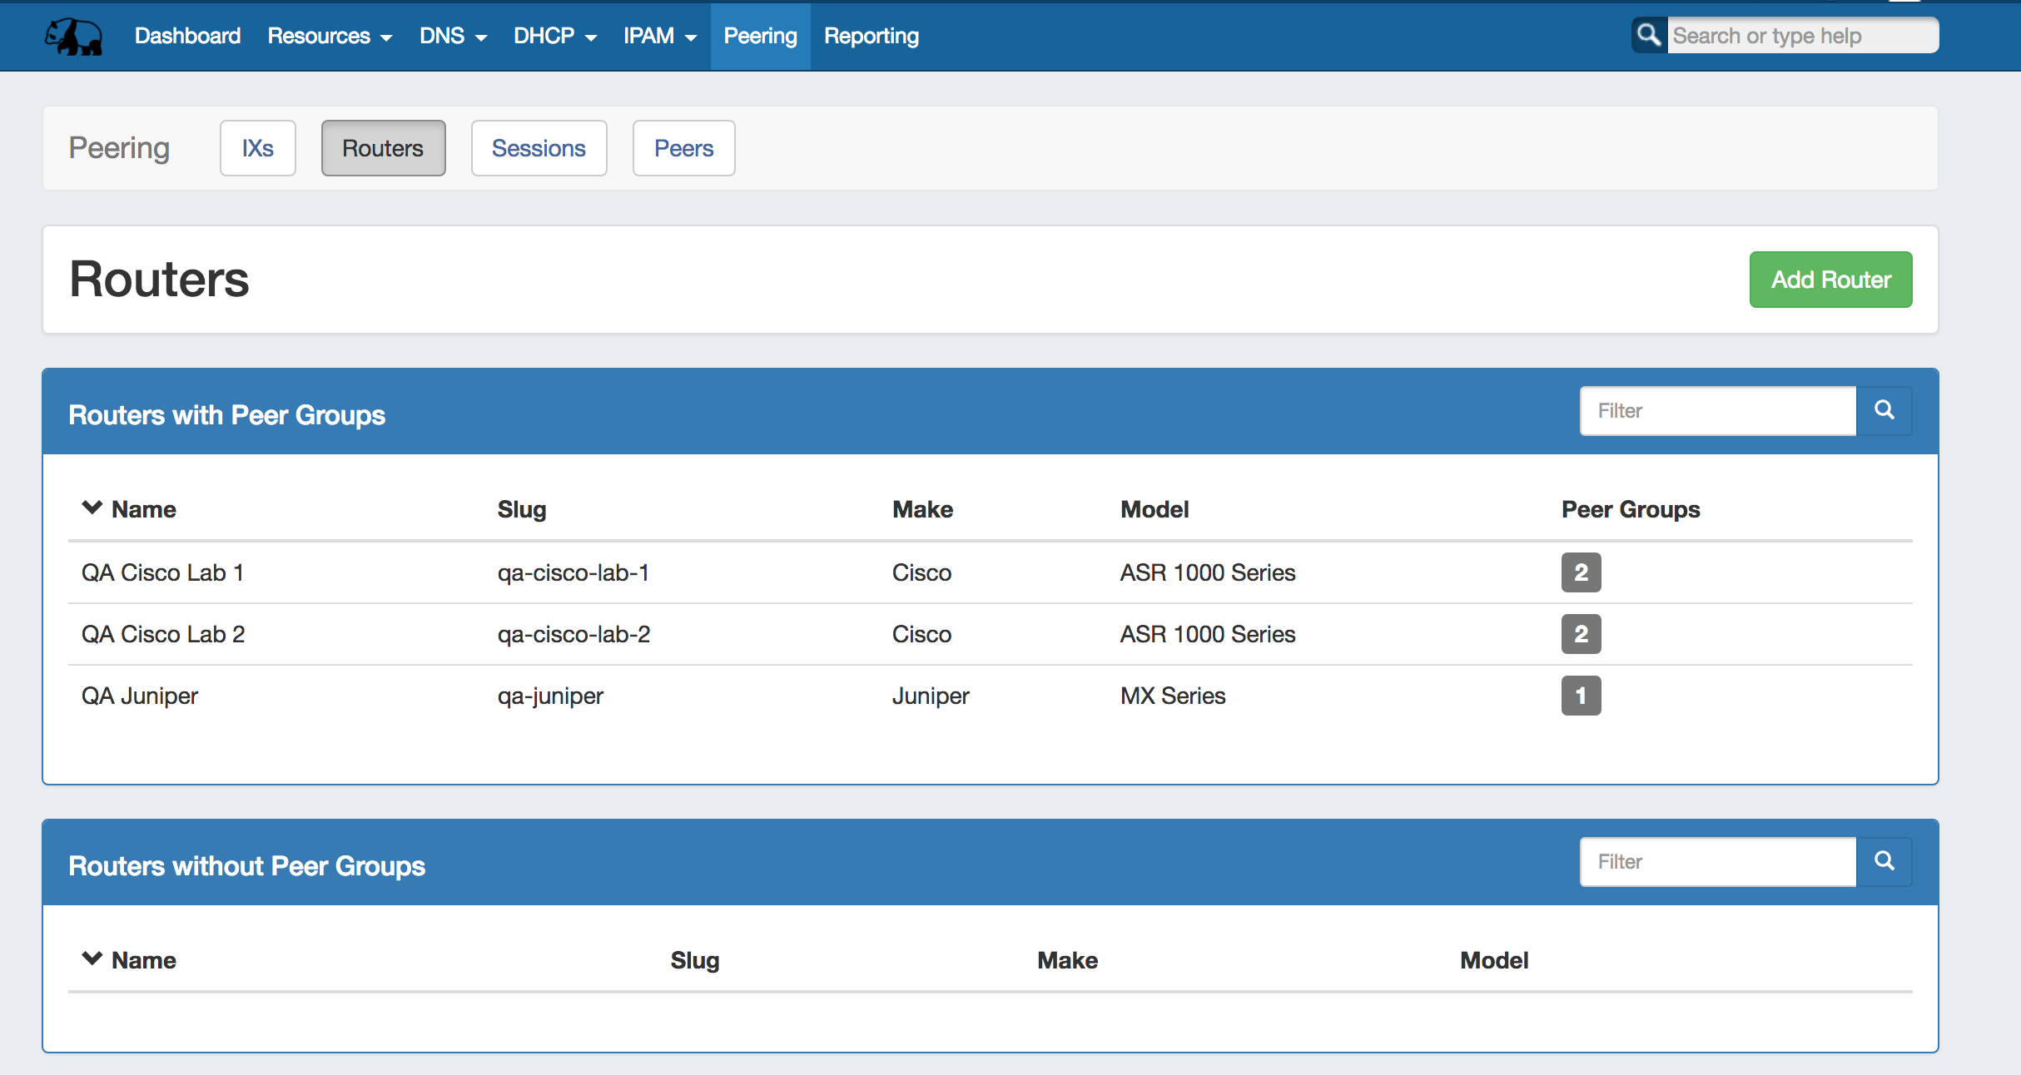The height and width of the screenshot is (1075, 2021).
Task: Click Name sort chevron in second table
Action: click(92, 959)
